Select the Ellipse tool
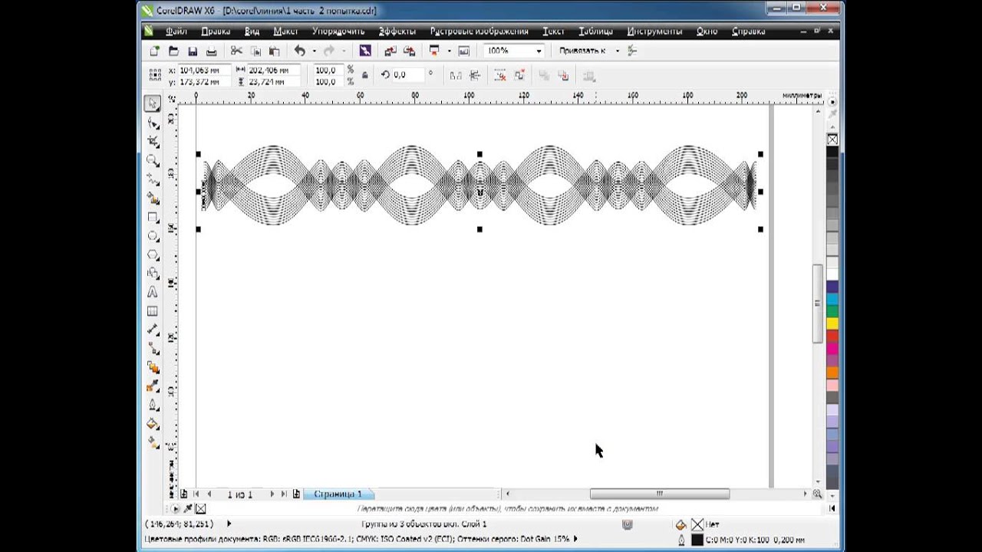 pos(153,236)
